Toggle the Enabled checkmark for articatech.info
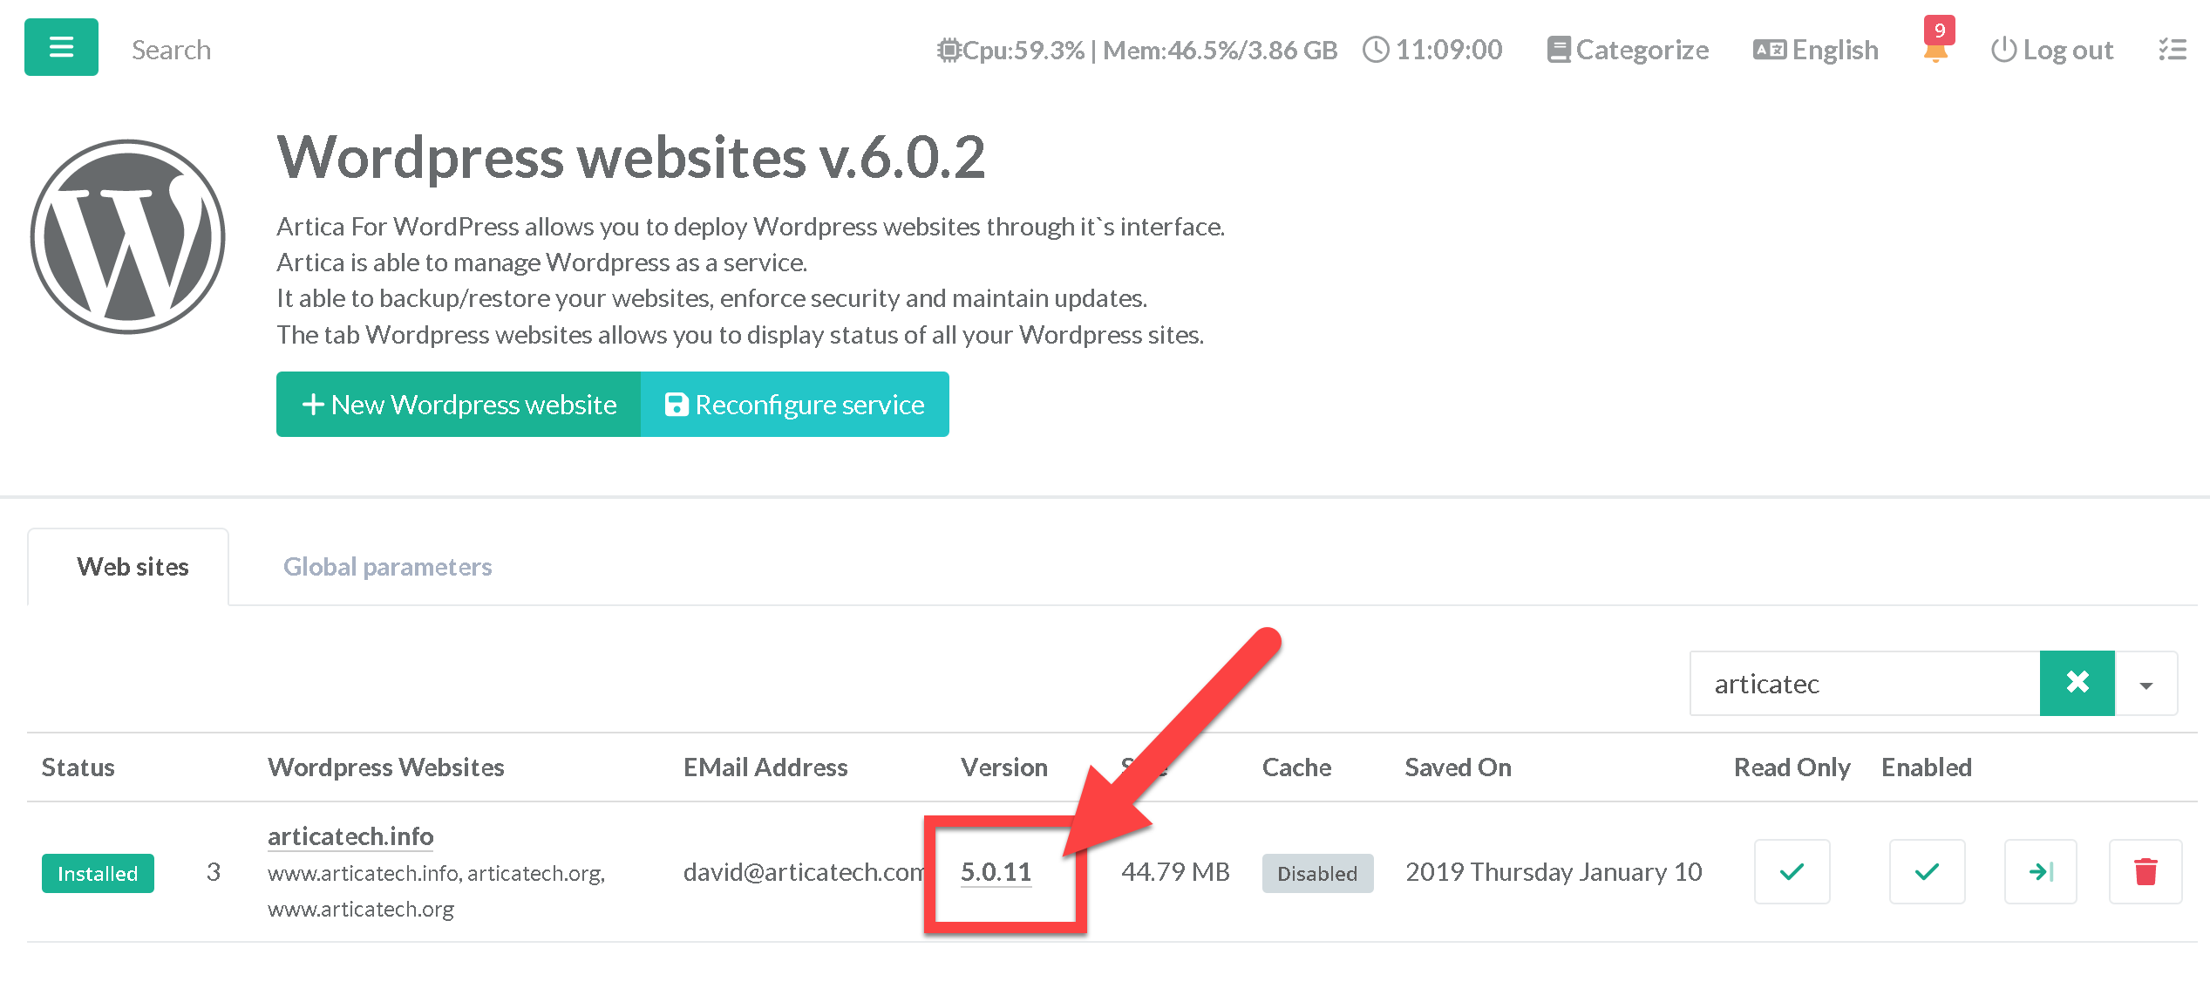The width and height of the screenshot is (2210, 982). (1927, 871)
